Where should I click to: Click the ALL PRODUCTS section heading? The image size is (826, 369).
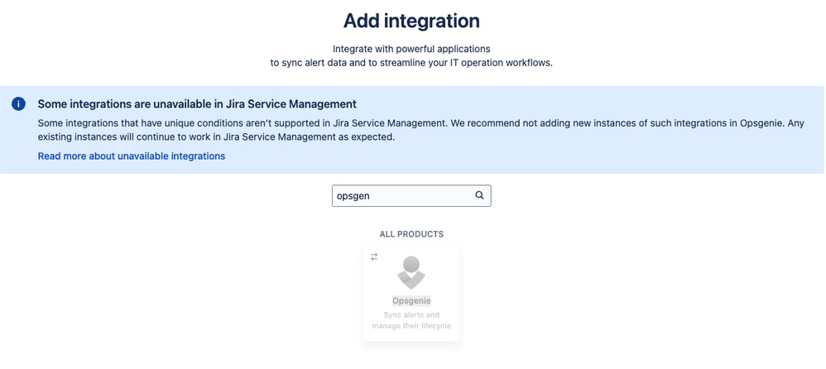(411, 234)
